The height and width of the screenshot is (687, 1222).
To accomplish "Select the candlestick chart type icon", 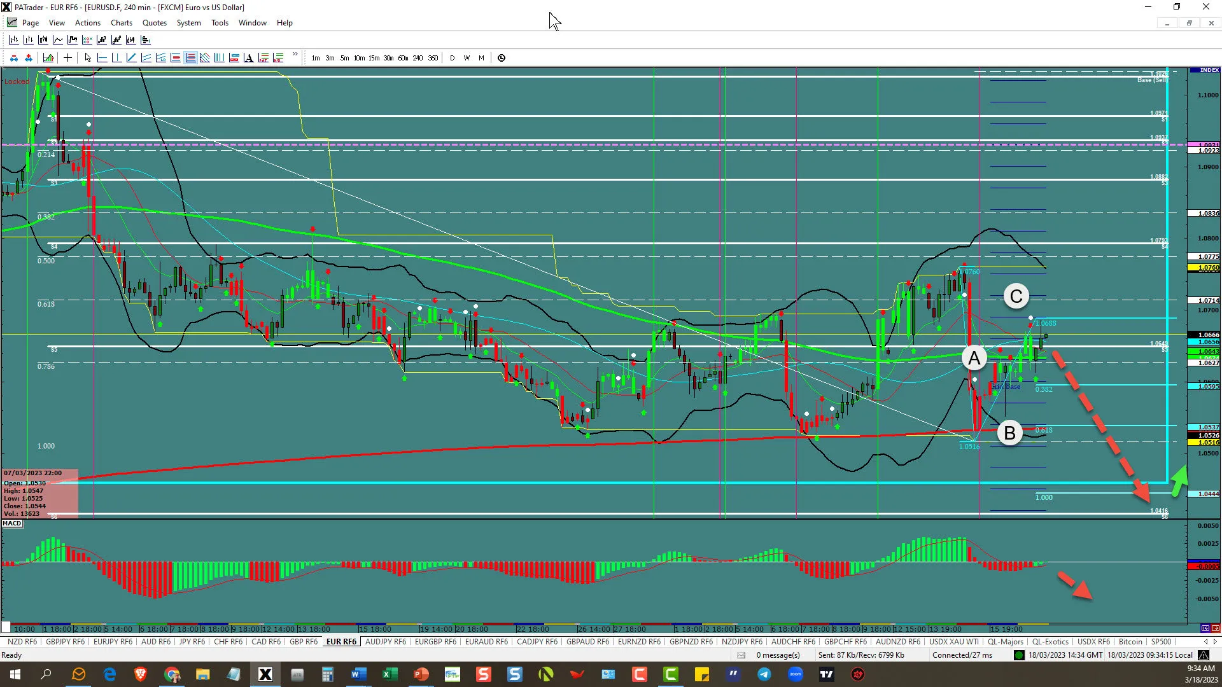I will pyautogui.click(x=43, y=40).
